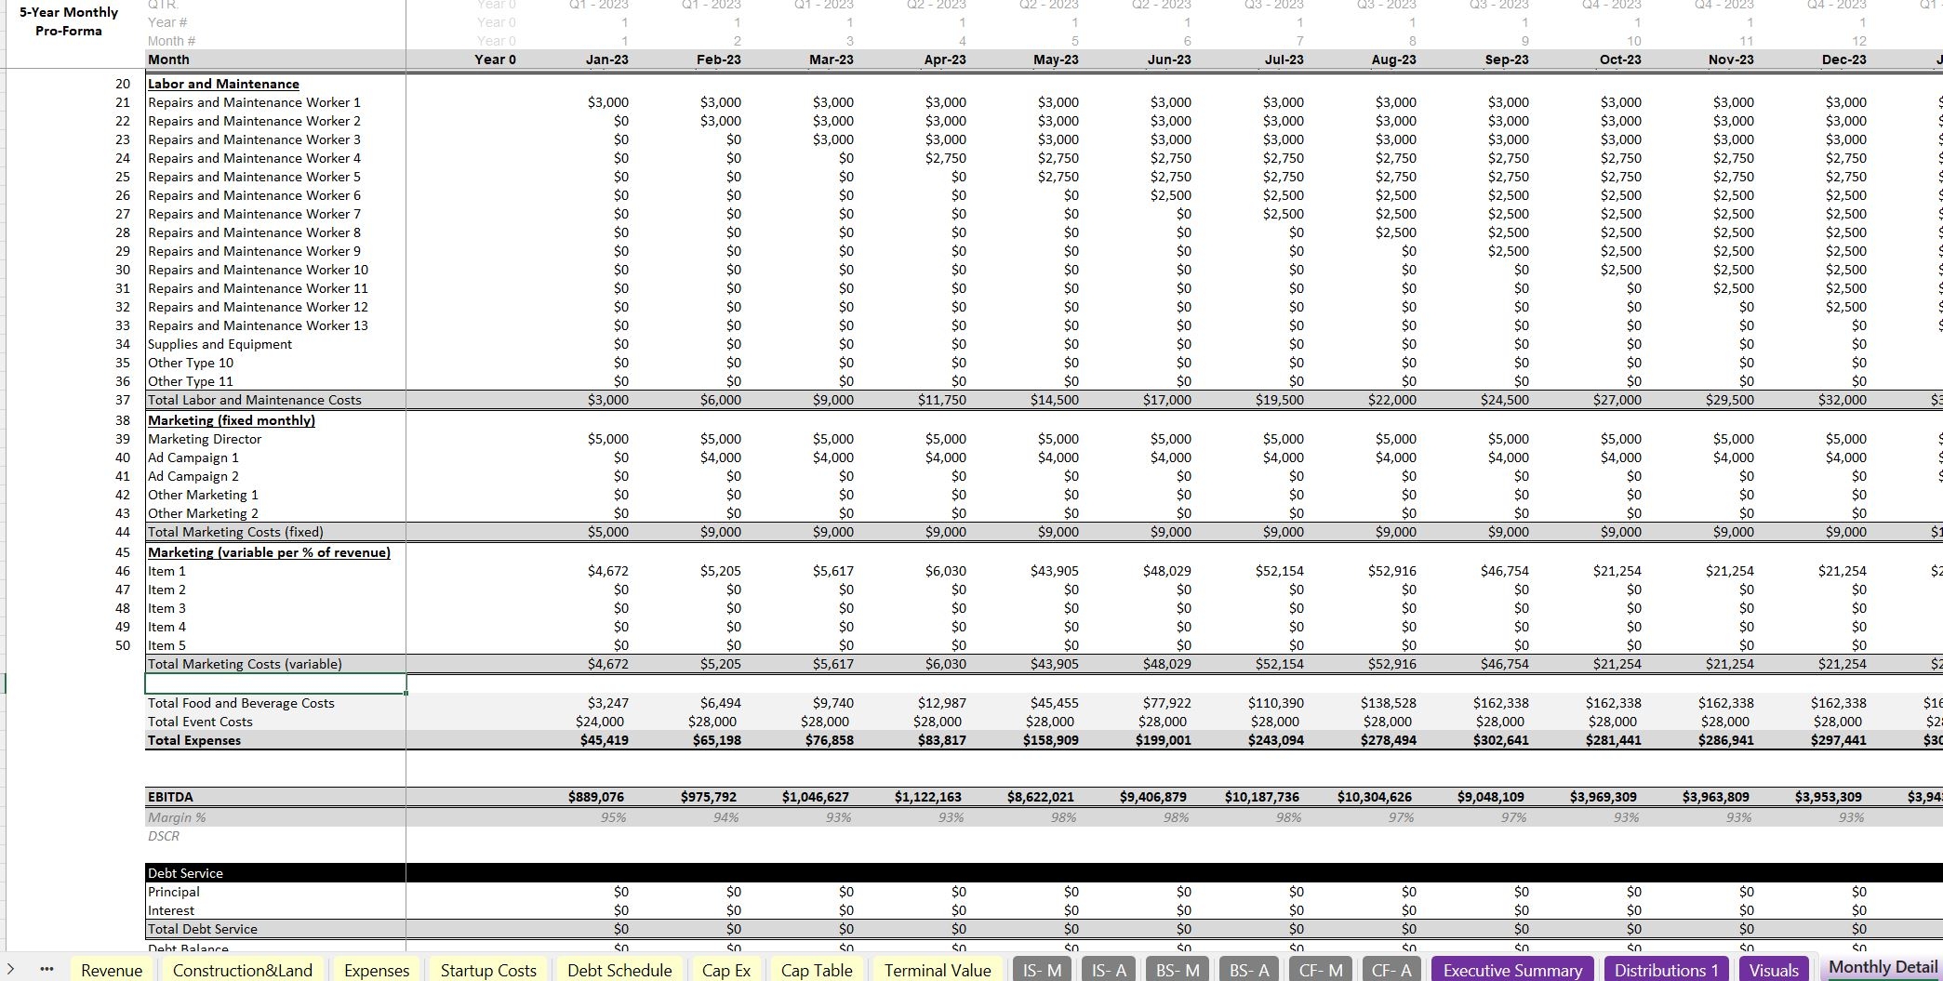Click the sheet tab scroll arrow
Viewport: 1943px width, 981px height.
click(x=10, y=970)
